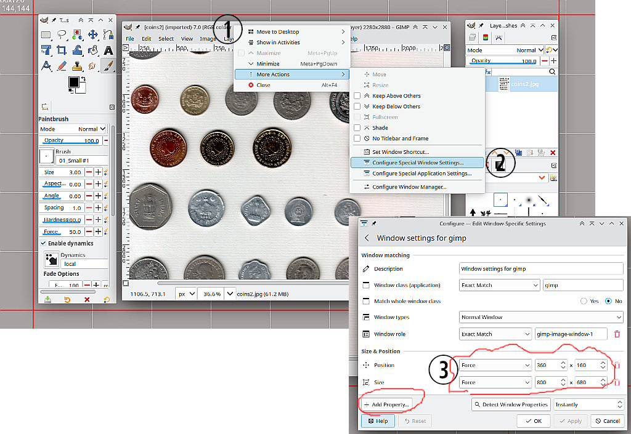Choose Configure Special Window Settings entry

[418, 163]
